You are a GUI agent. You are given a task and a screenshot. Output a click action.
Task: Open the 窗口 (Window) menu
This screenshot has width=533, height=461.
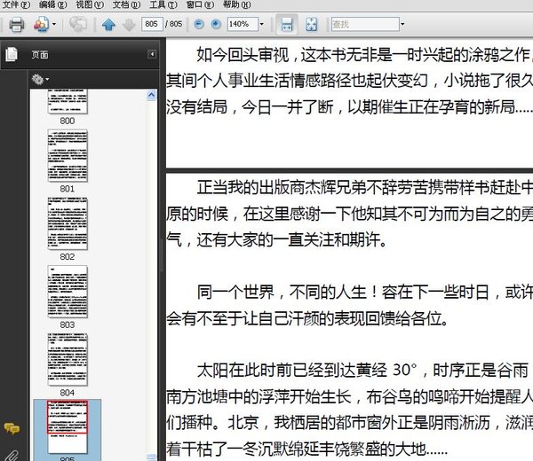(x=200, y=4)
